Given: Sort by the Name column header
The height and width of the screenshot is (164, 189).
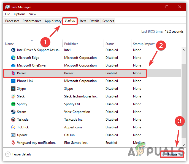Looking at the screenshot, I should (9, 44).
